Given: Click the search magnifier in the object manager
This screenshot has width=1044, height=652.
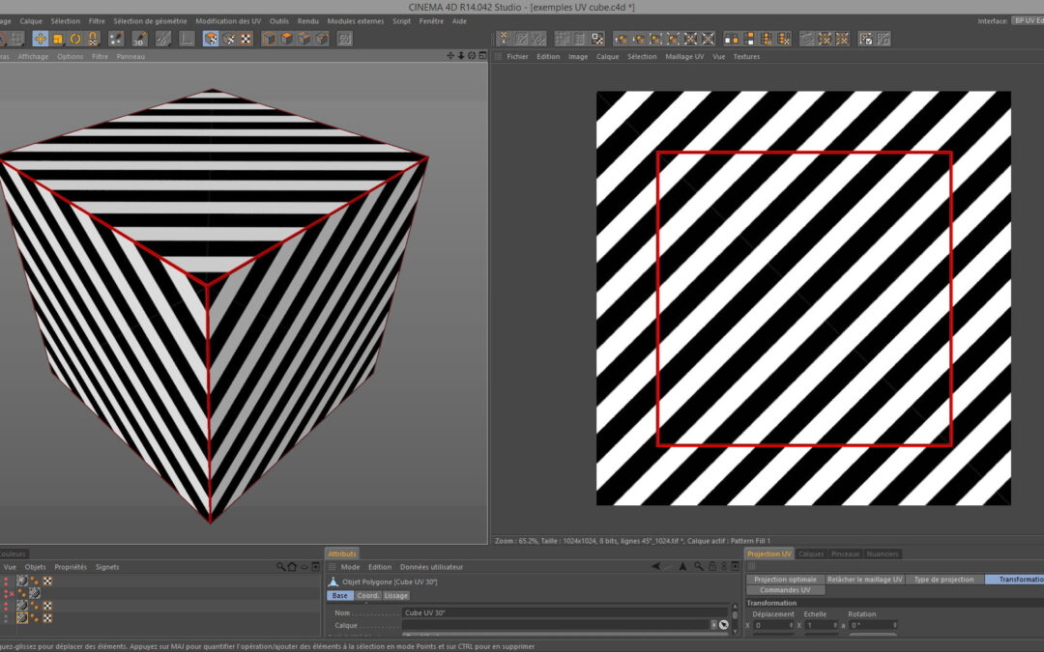Looking at the screenshot, I should [x=281, y=567].
